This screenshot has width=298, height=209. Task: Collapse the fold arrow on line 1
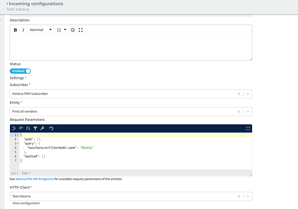[18, 135]
